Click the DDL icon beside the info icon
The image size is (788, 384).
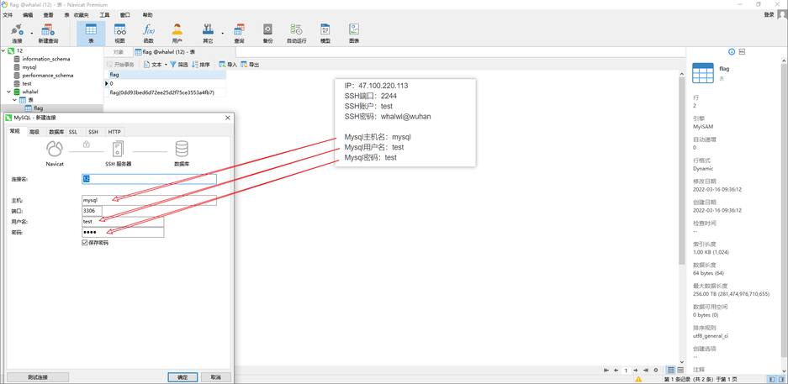[x=743, y=52]
